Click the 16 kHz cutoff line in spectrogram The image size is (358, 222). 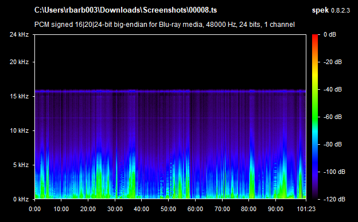click(x=170, y=91)
